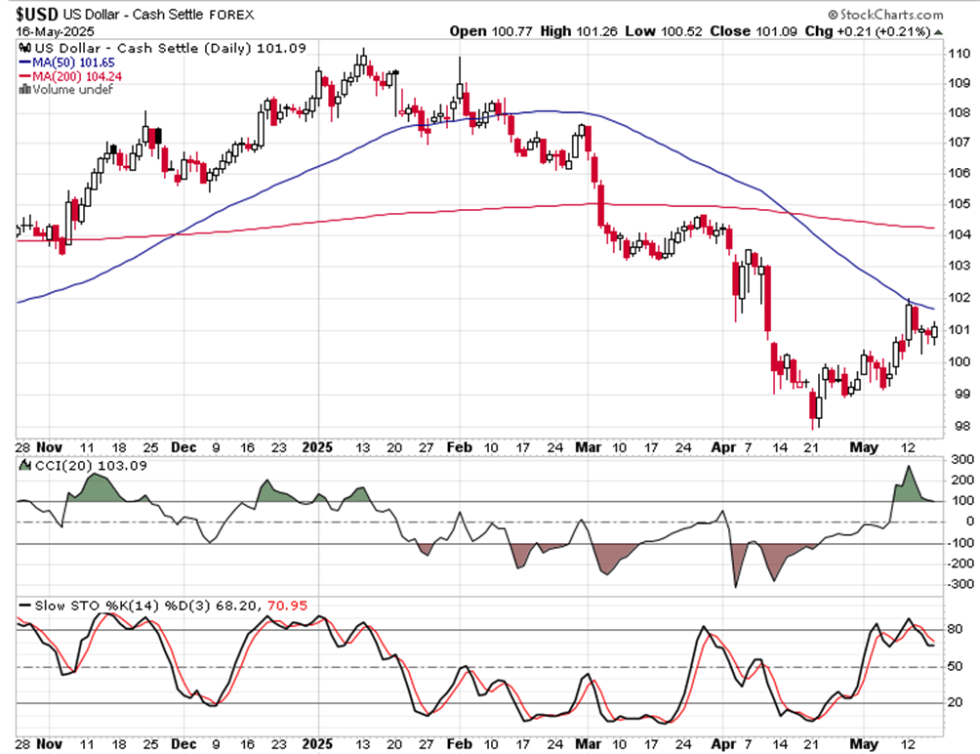
Task: Click the $USD ticker symbol title
Action: [x=37, y=15]
